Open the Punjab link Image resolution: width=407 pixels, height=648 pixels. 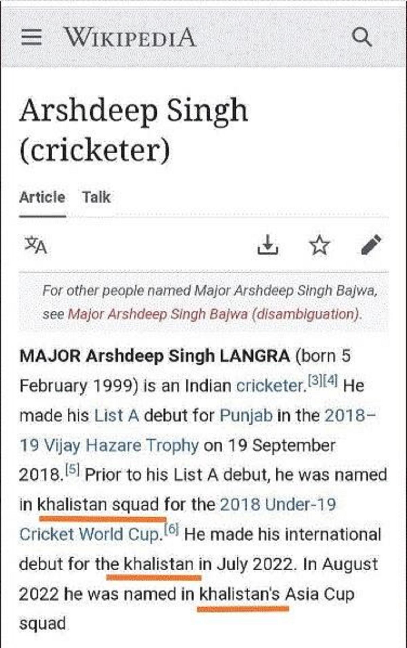pos(246,416)
